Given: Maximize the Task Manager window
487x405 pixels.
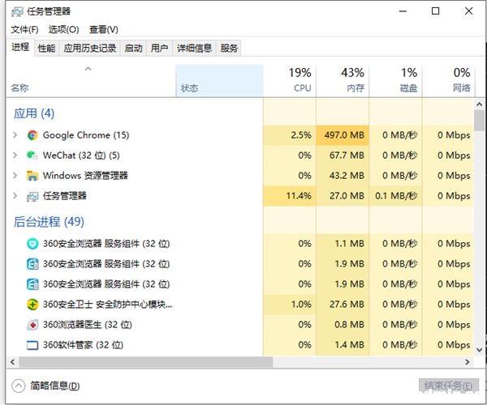Looking at the screenshot, I should point(435,11).
